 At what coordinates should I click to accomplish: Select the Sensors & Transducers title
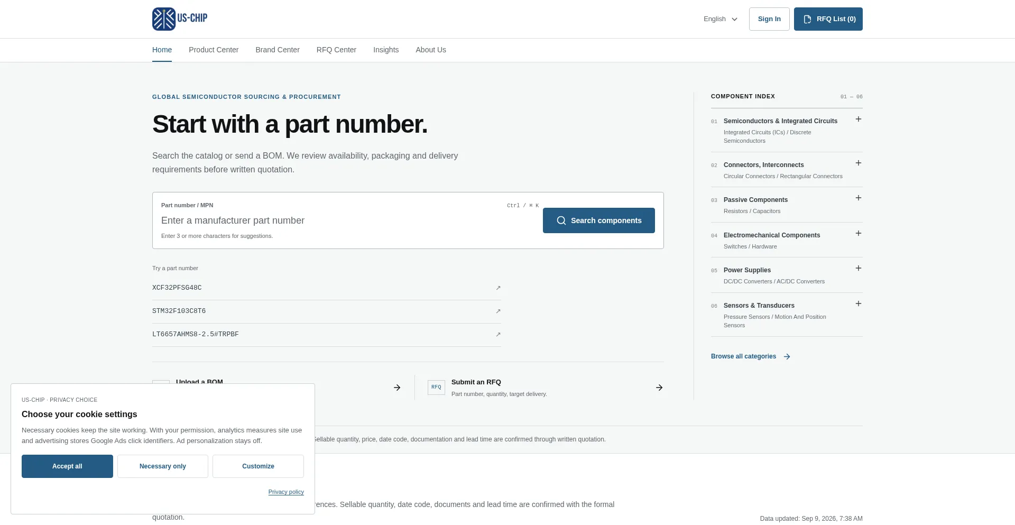[x=759, y=306]
